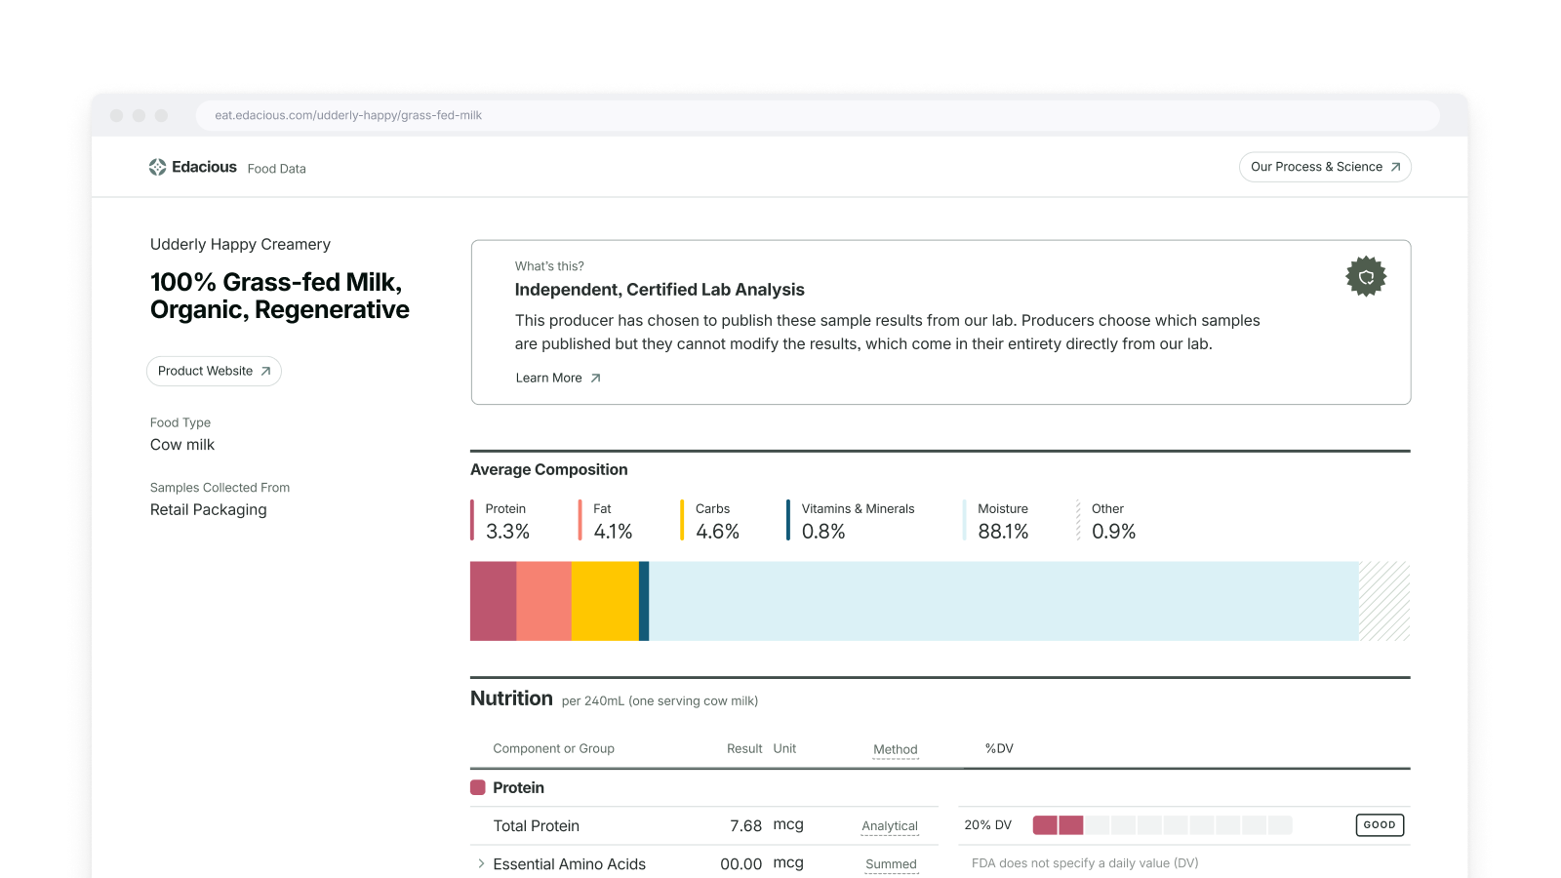Click the FDA does not specify daily value note
1561x878 pixels.
pyautogui.click(x=1085, y=863)
